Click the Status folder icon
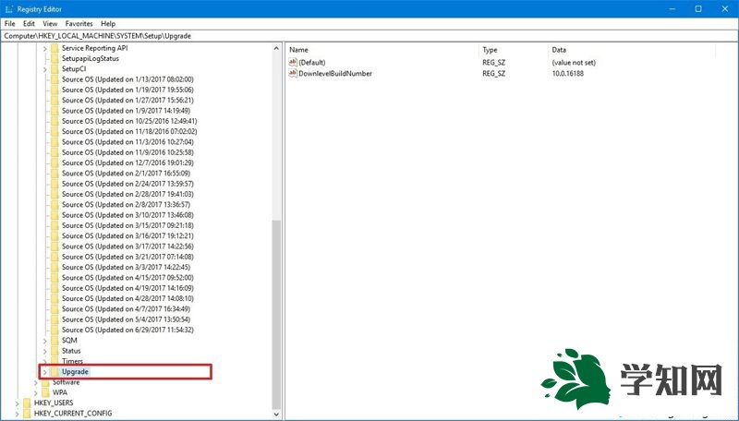This screenshot has height=421, width=739. (x=55, y=351)
